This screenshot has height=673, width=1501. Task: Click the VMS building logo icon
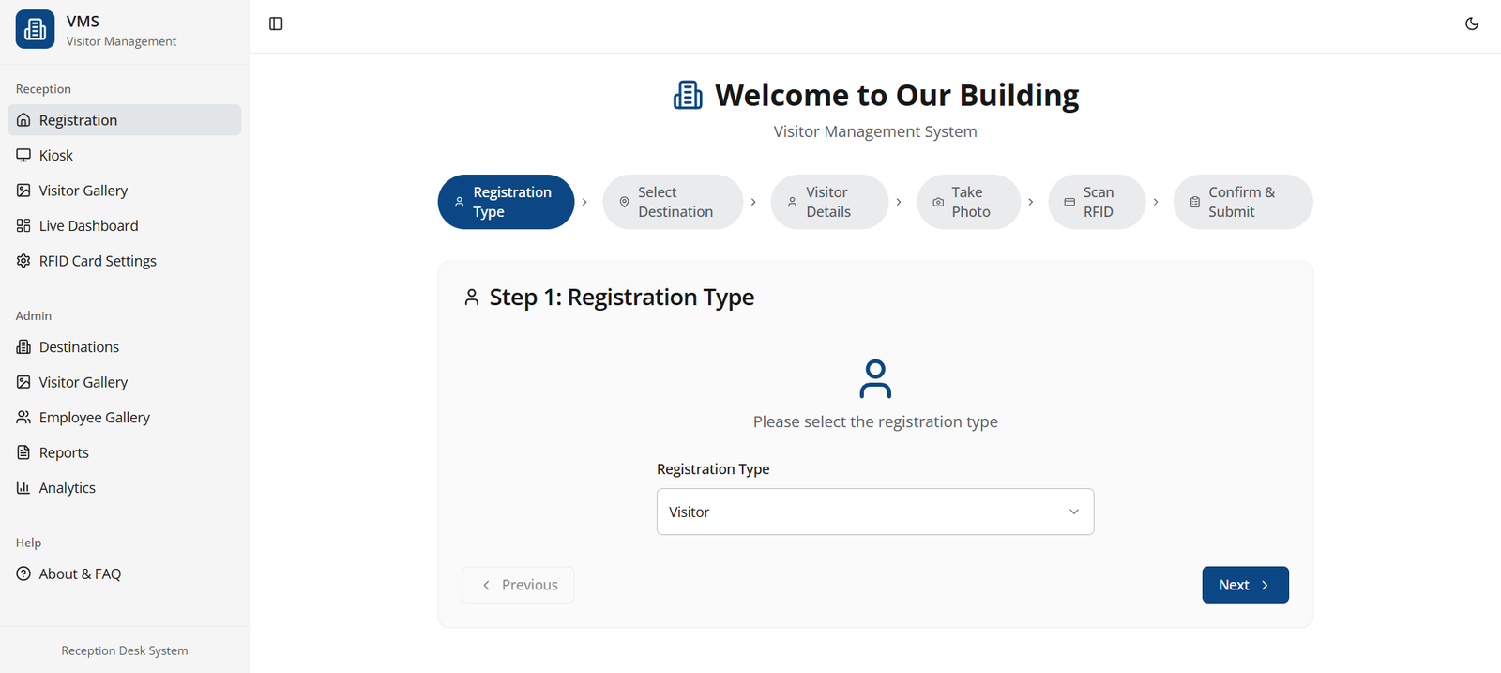tap(35, 30)
